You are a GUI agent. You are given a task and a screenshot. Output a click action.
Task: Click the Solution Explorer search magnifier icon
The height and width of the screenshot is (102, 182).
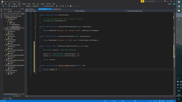(x=22, y=14)
